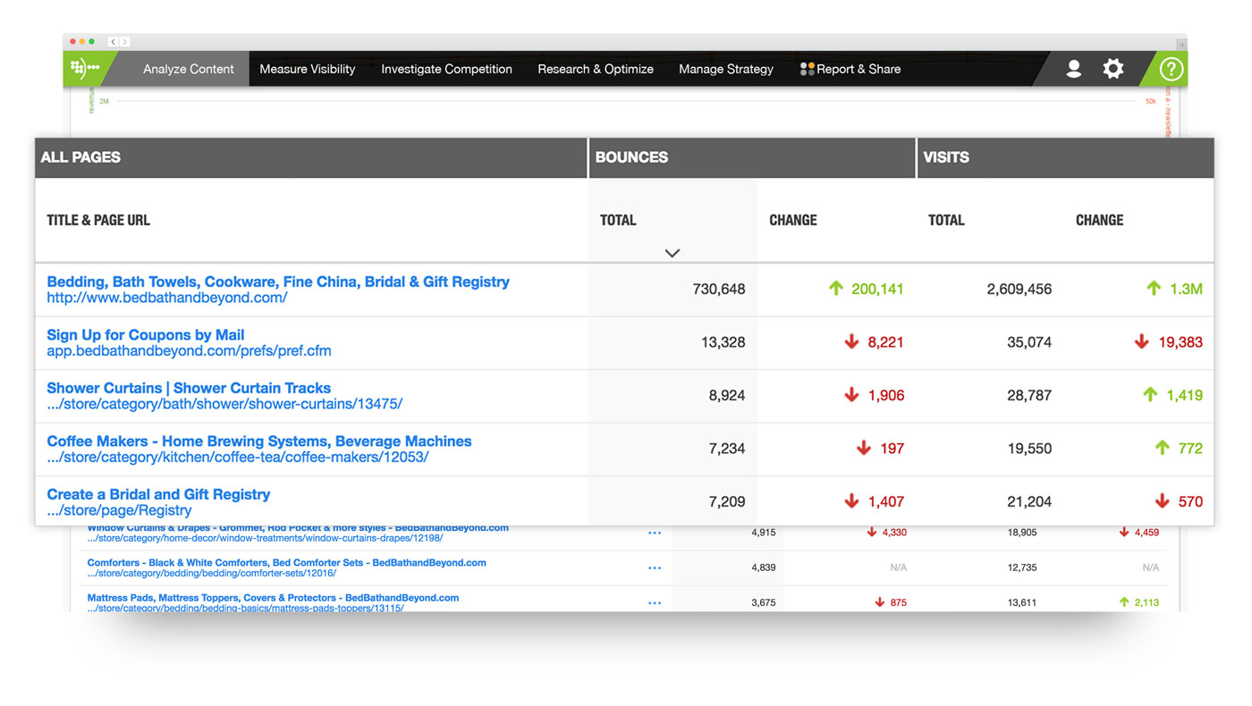Click the Bounces TOTAL column header
This screenshot has width=1252, height=706.
618,220
